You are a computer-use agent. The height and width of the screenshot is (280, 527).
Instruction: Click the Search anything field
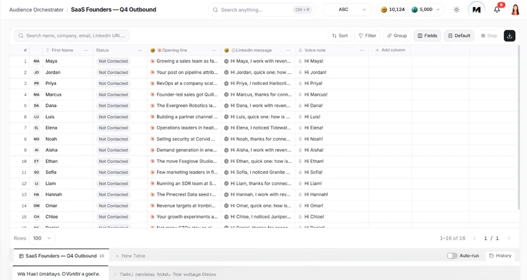click(x=262, y=10)
